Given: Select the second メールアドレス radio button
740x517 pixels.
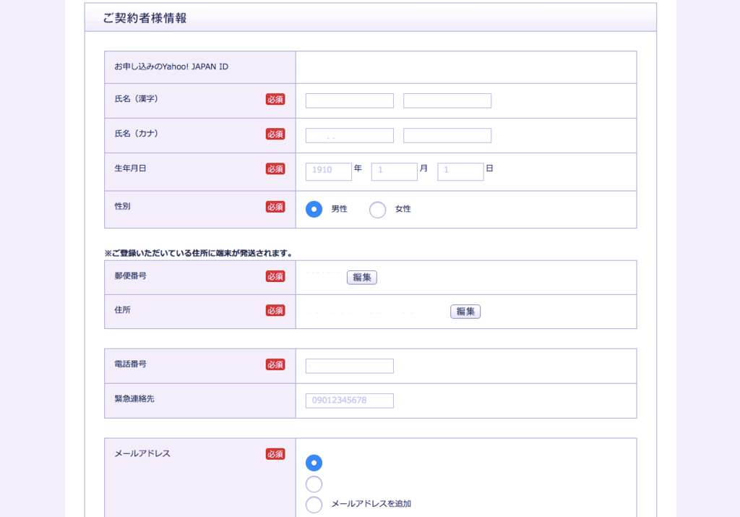Looking at the screenshot, I should click(314, 483).
